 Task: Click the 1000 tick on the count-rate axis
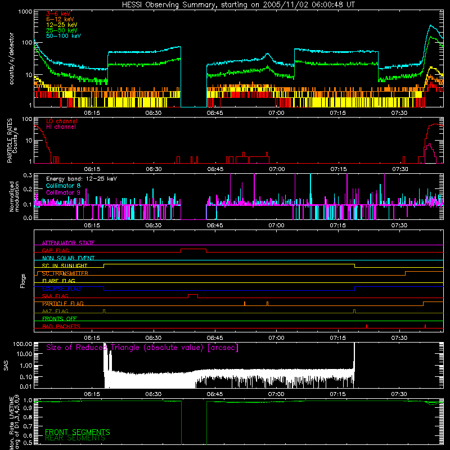[x=25, y=12]
